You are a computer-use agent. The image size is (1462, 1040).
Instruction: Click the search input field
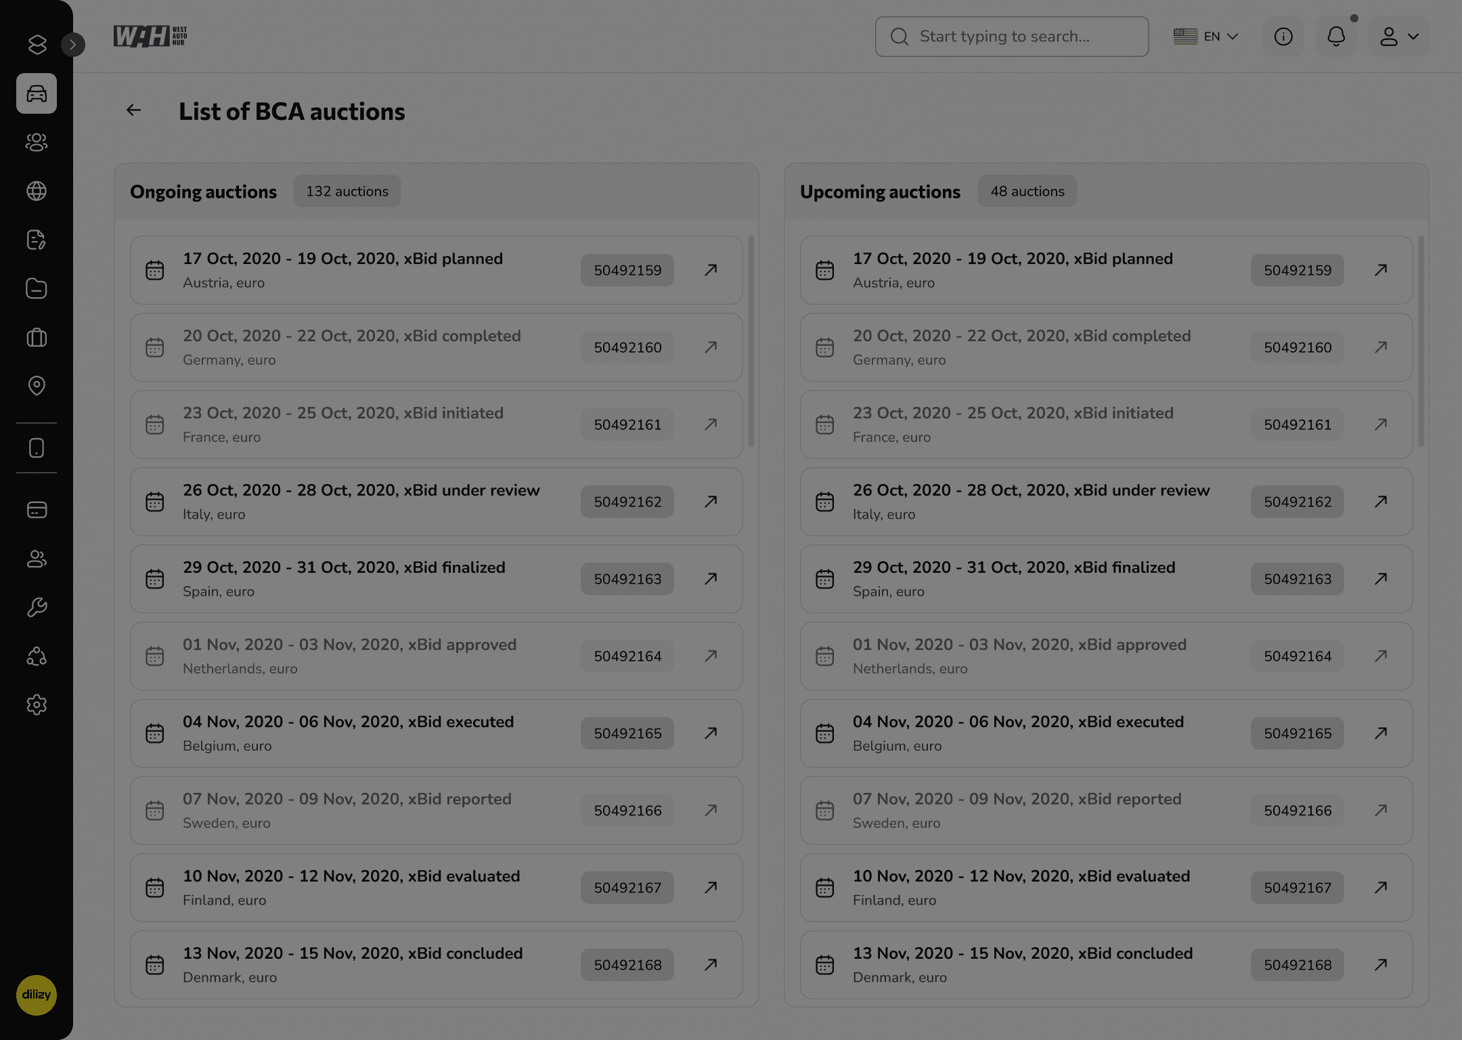(x=1012, y=37)
